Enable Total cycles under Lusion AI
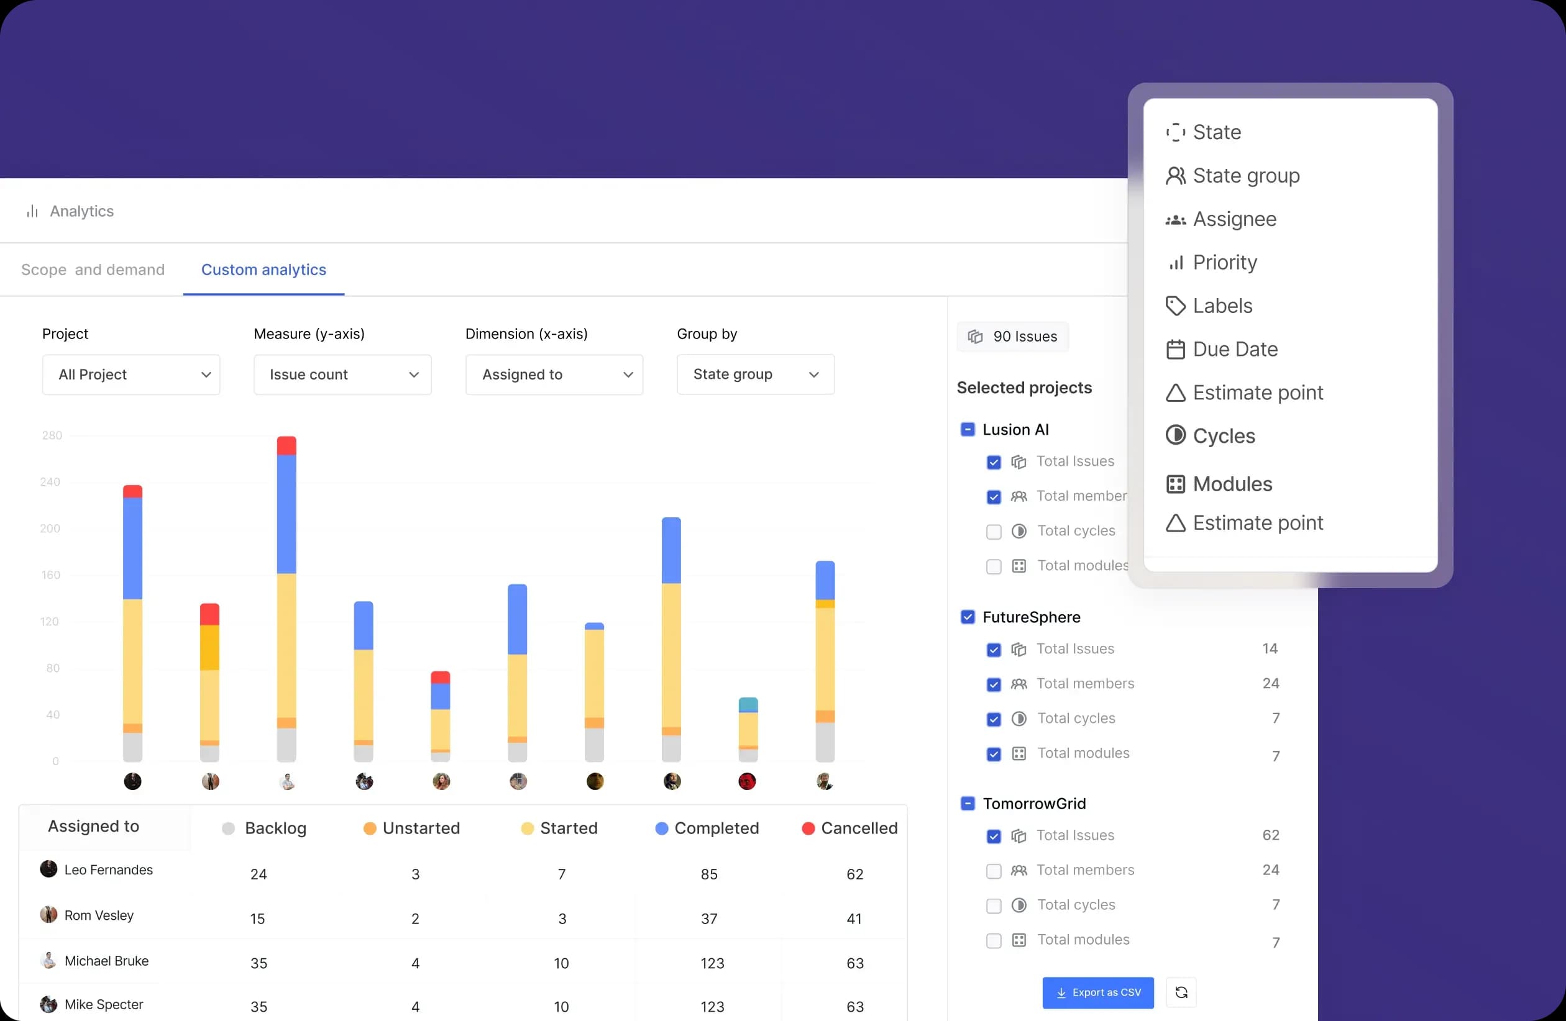 (994, 531)
